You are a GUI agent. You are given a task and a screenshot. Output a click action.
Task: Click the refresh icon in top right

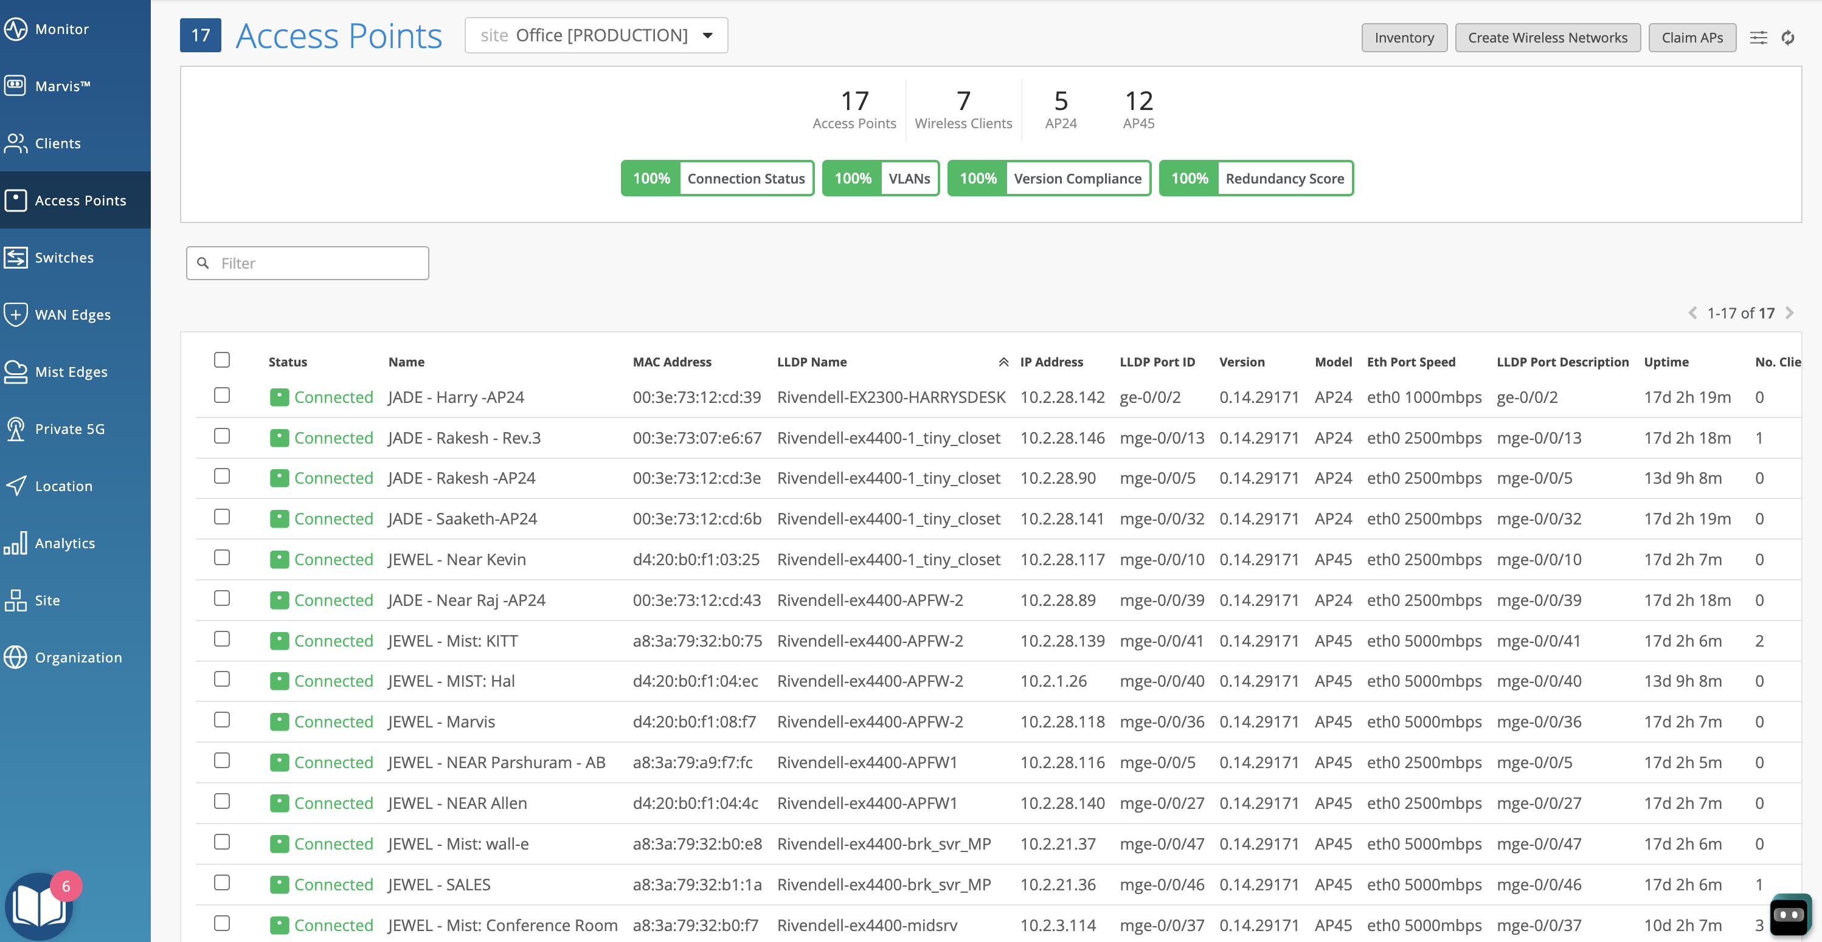(1787, 38)
